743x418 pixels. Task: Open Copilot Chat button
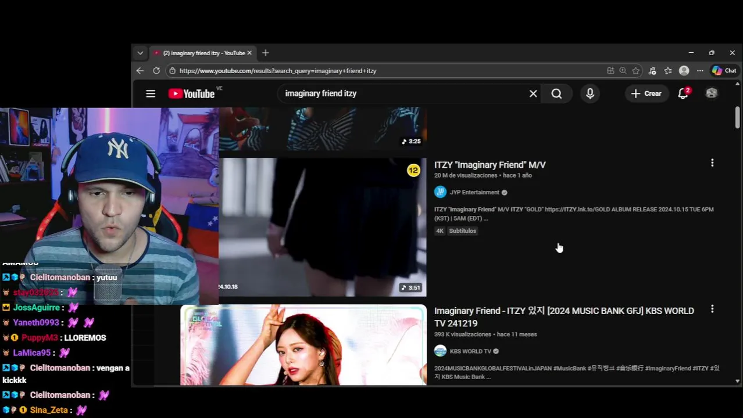coord(724,71)
